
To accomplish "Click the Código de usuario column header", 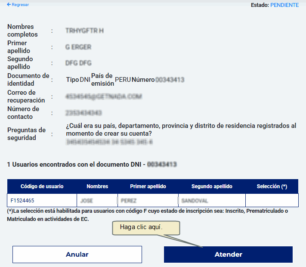I will pos(42,186).
